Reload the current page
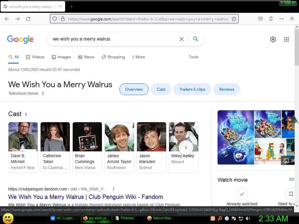This screenshot has height=224, width=299. tap(28, 19)
